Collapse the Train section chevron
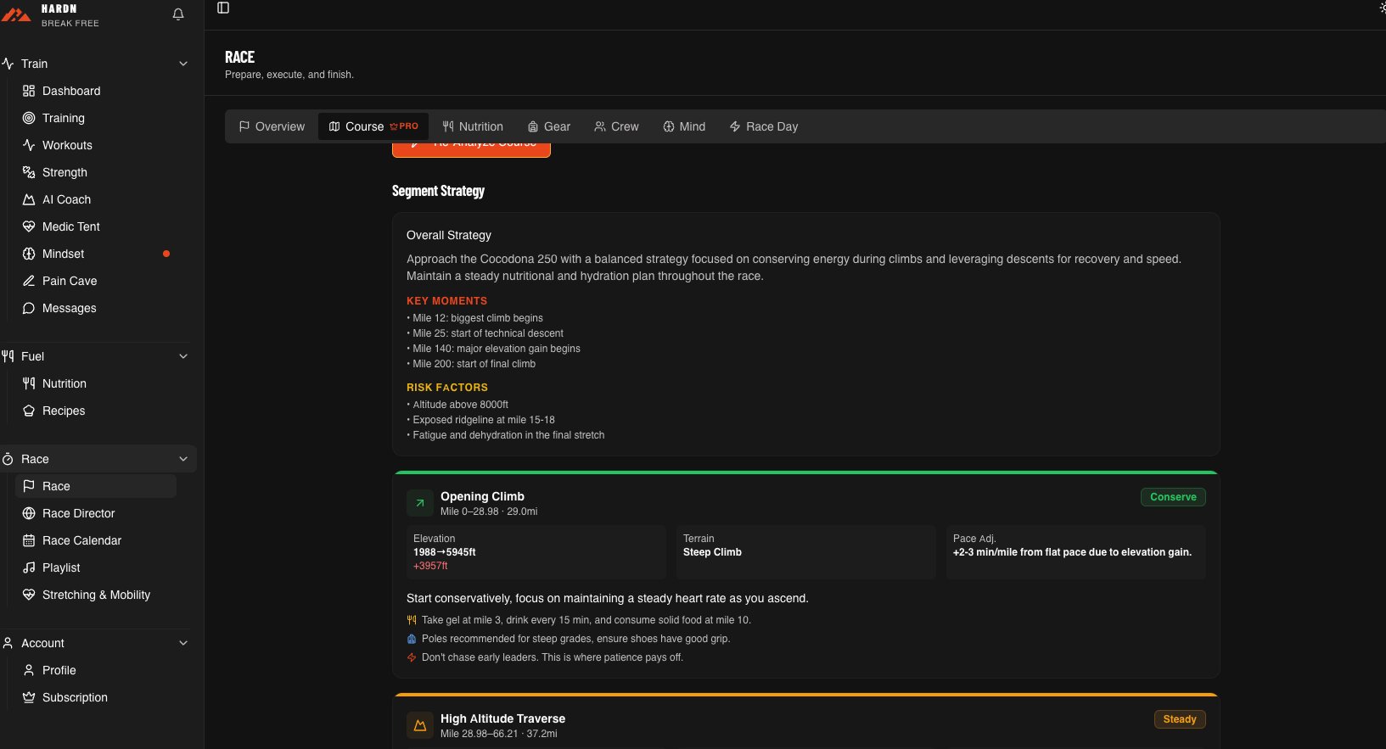Viewport: 1386px width, 749px height. pos(183,64)
